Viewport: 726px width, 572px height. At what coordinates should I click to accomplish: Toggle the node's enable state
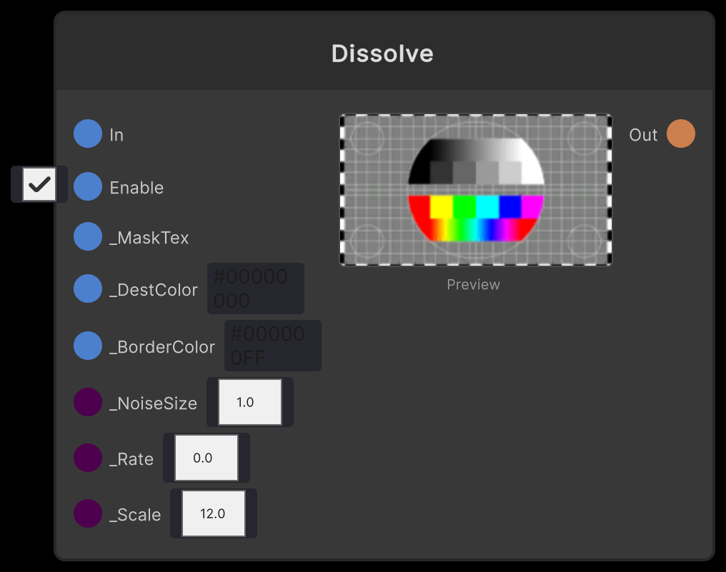pos(39,184)
